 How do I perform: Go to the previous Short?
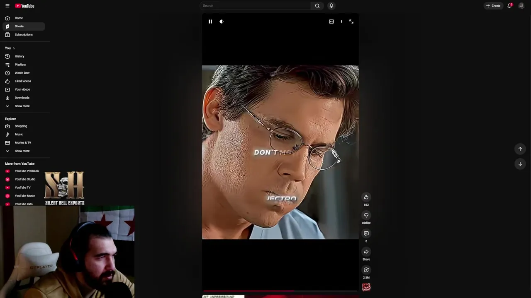tap(520, 149)
